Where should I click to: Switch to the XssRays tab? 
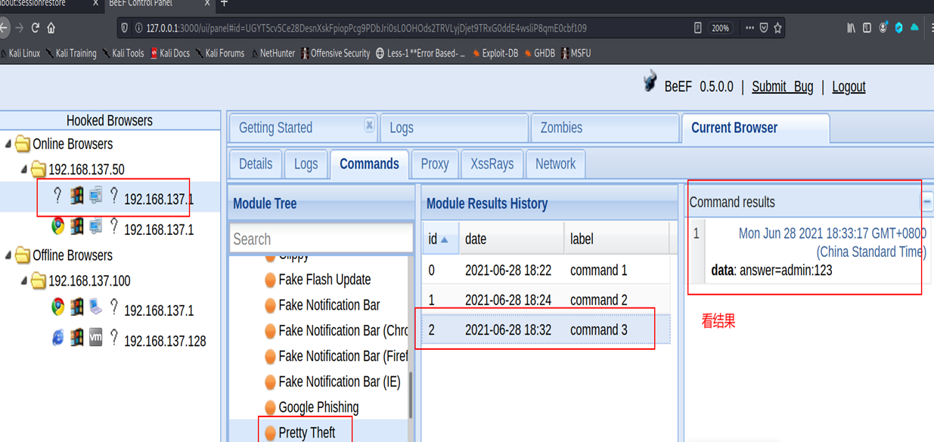tap(492, 164)
